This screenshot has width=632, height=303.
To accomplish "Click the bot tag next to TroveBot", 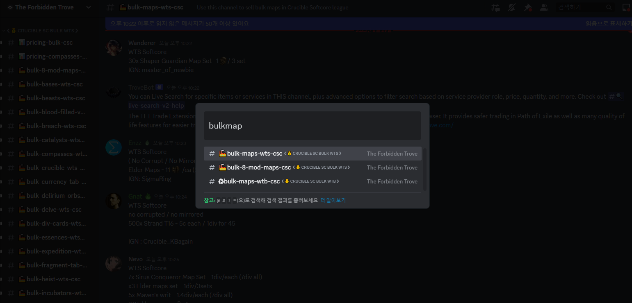I will click(x=160, y=87).
